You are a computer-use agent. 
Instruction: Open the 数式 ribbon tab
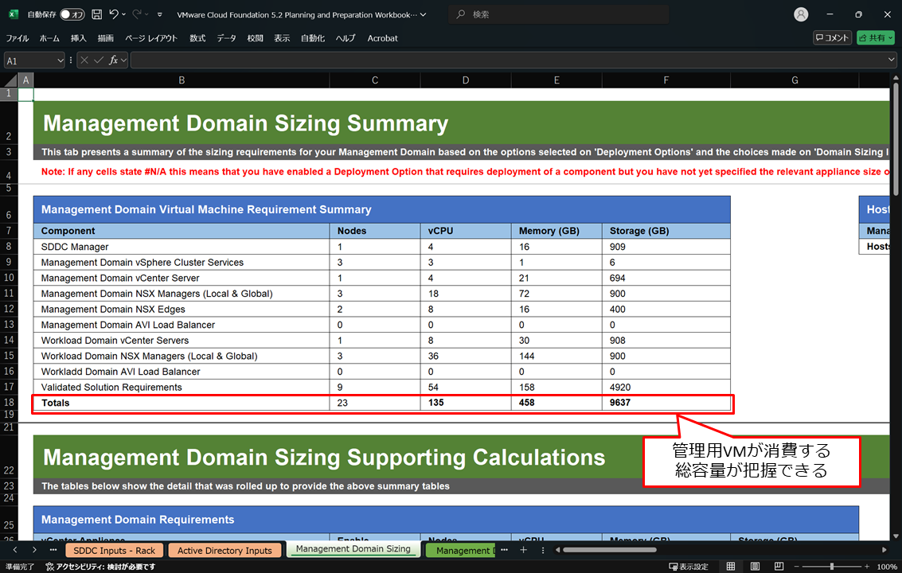(x=197, y=38)
